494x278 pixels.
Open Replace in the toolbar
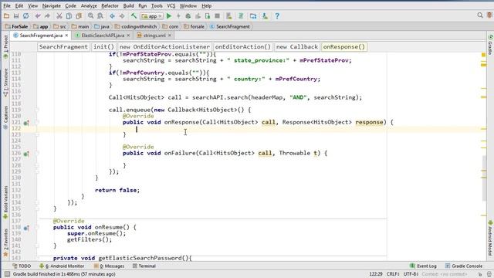coord(100,15)
